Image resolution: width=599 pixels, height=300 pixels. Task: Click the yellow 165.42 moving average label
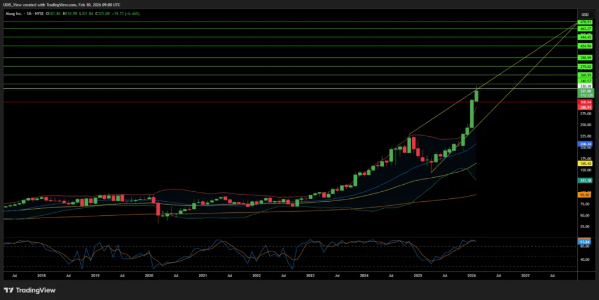point(585,163)
